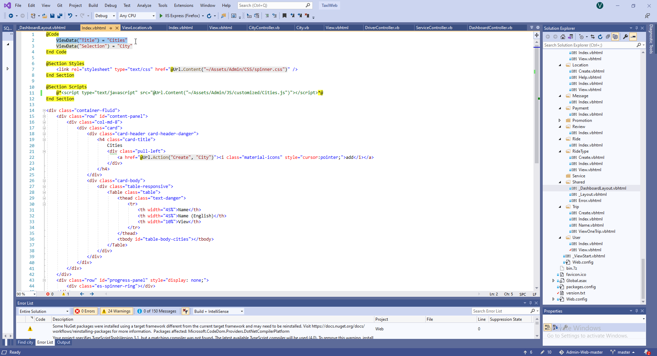Open the Analyze menu
This screenshot has height=356, width=657.
coord(144,5)
